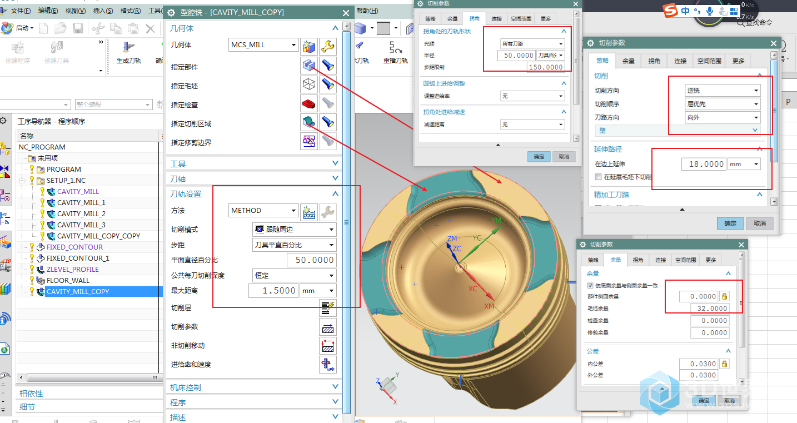Screen dimensions: 797x423
Task: Open the 公共每刀切削深度 恒定 dropdown
Action: point(294,275)
